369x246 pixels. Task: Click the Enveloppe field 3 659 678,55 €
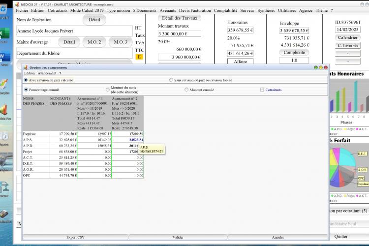point(294,31)
